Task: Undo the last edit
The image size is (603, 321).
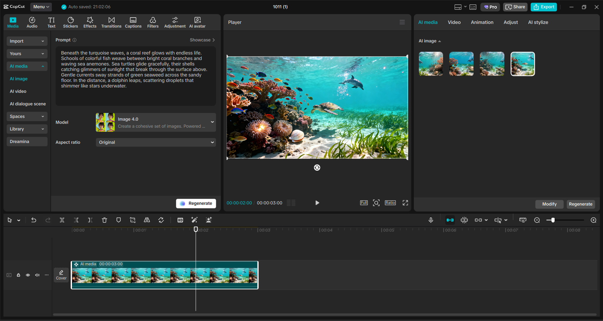Action: pyautogui.click(x=34, y=220)
